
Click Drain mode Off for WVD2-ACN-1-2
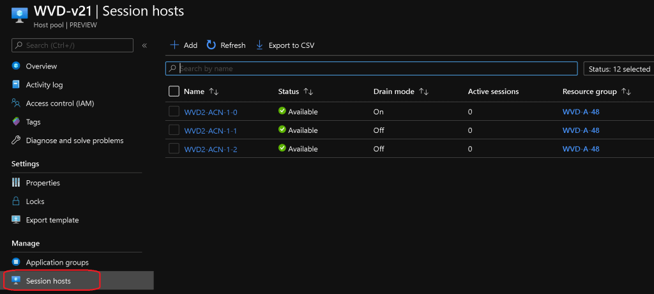coord(379,149)
